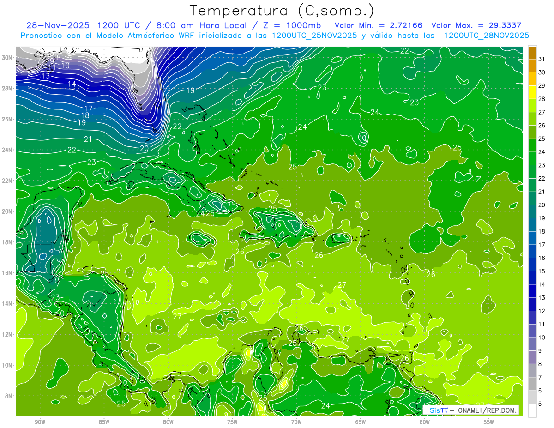
Task: Click the "70W" longitude axis label
Action: 296,422
